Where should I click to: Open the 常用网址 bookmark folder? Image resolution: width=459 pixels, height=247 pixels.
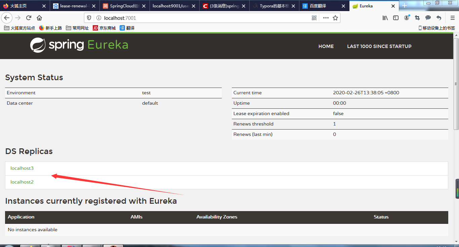pyautogui.click(x=78, y=28)
